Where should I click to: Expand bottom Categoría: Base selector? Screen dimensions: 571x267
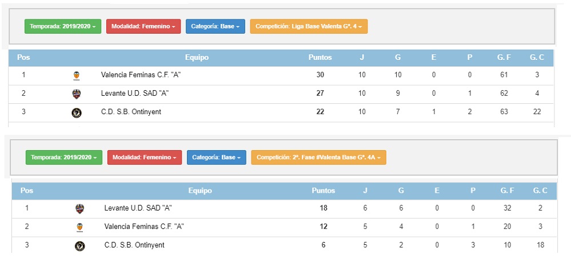tap(217, 157)
